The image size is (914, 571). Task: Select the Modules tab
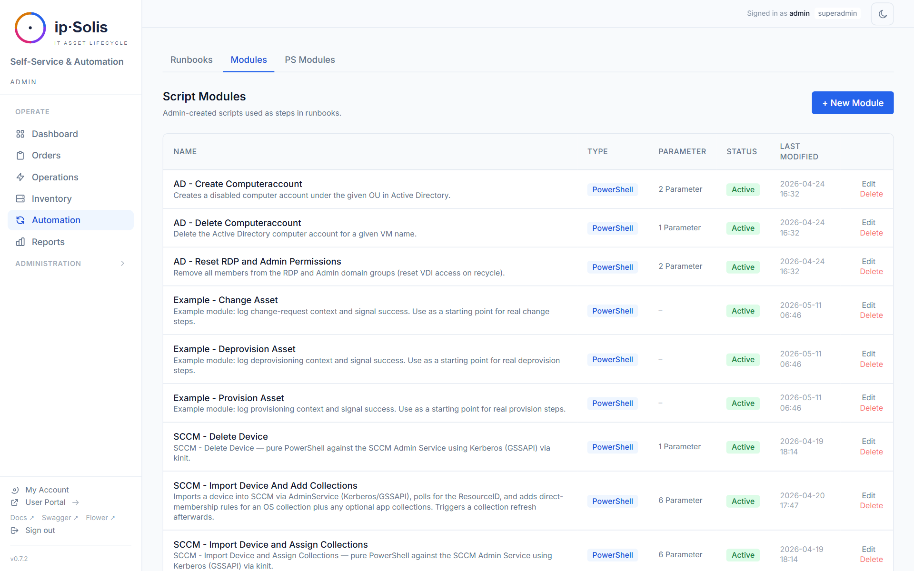click(248, 60)
